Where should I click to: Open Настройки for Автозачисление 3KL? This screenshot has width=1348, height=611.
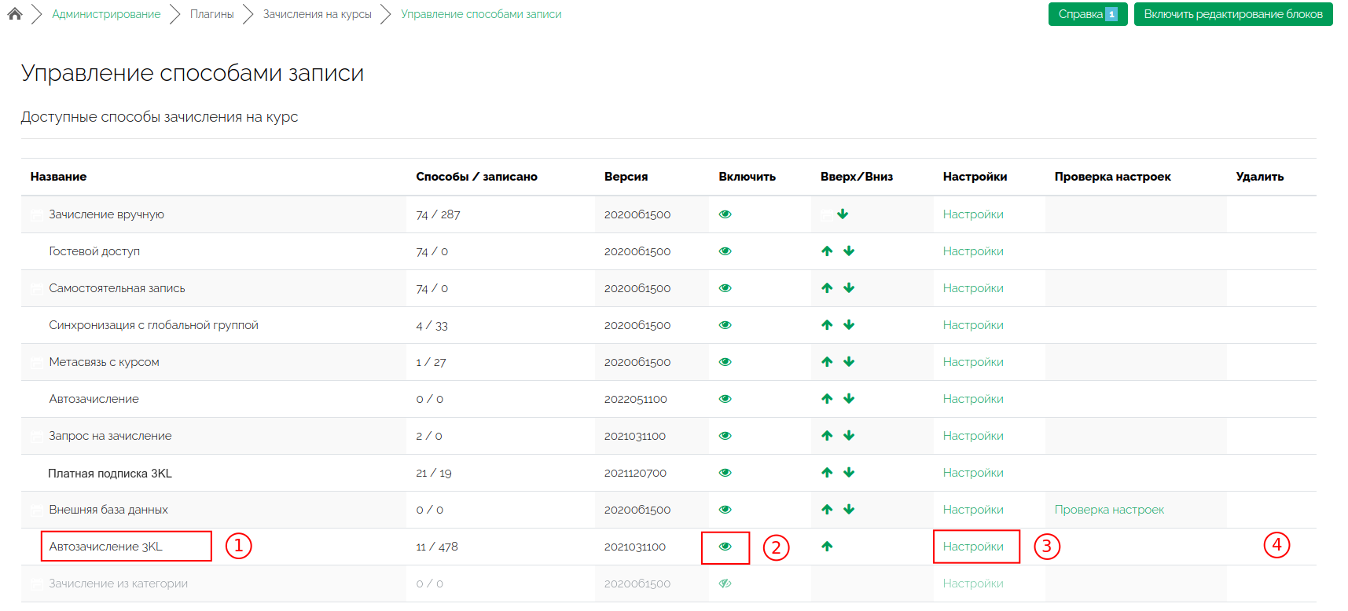(973, 547)
